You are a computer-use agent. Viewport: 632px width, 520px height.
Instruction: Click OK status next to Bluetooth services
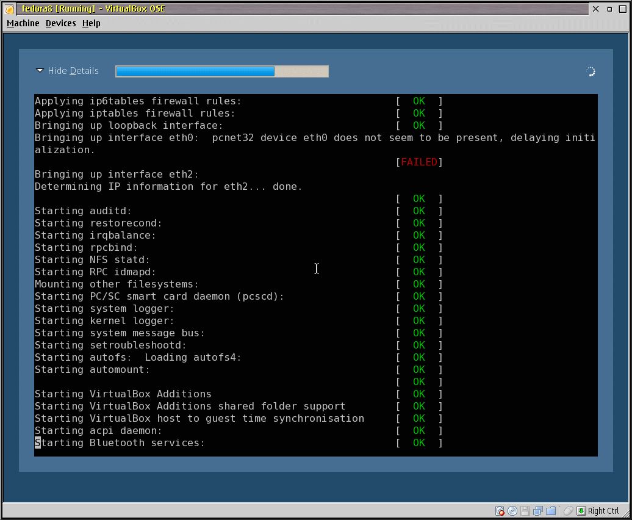(419, 443)
